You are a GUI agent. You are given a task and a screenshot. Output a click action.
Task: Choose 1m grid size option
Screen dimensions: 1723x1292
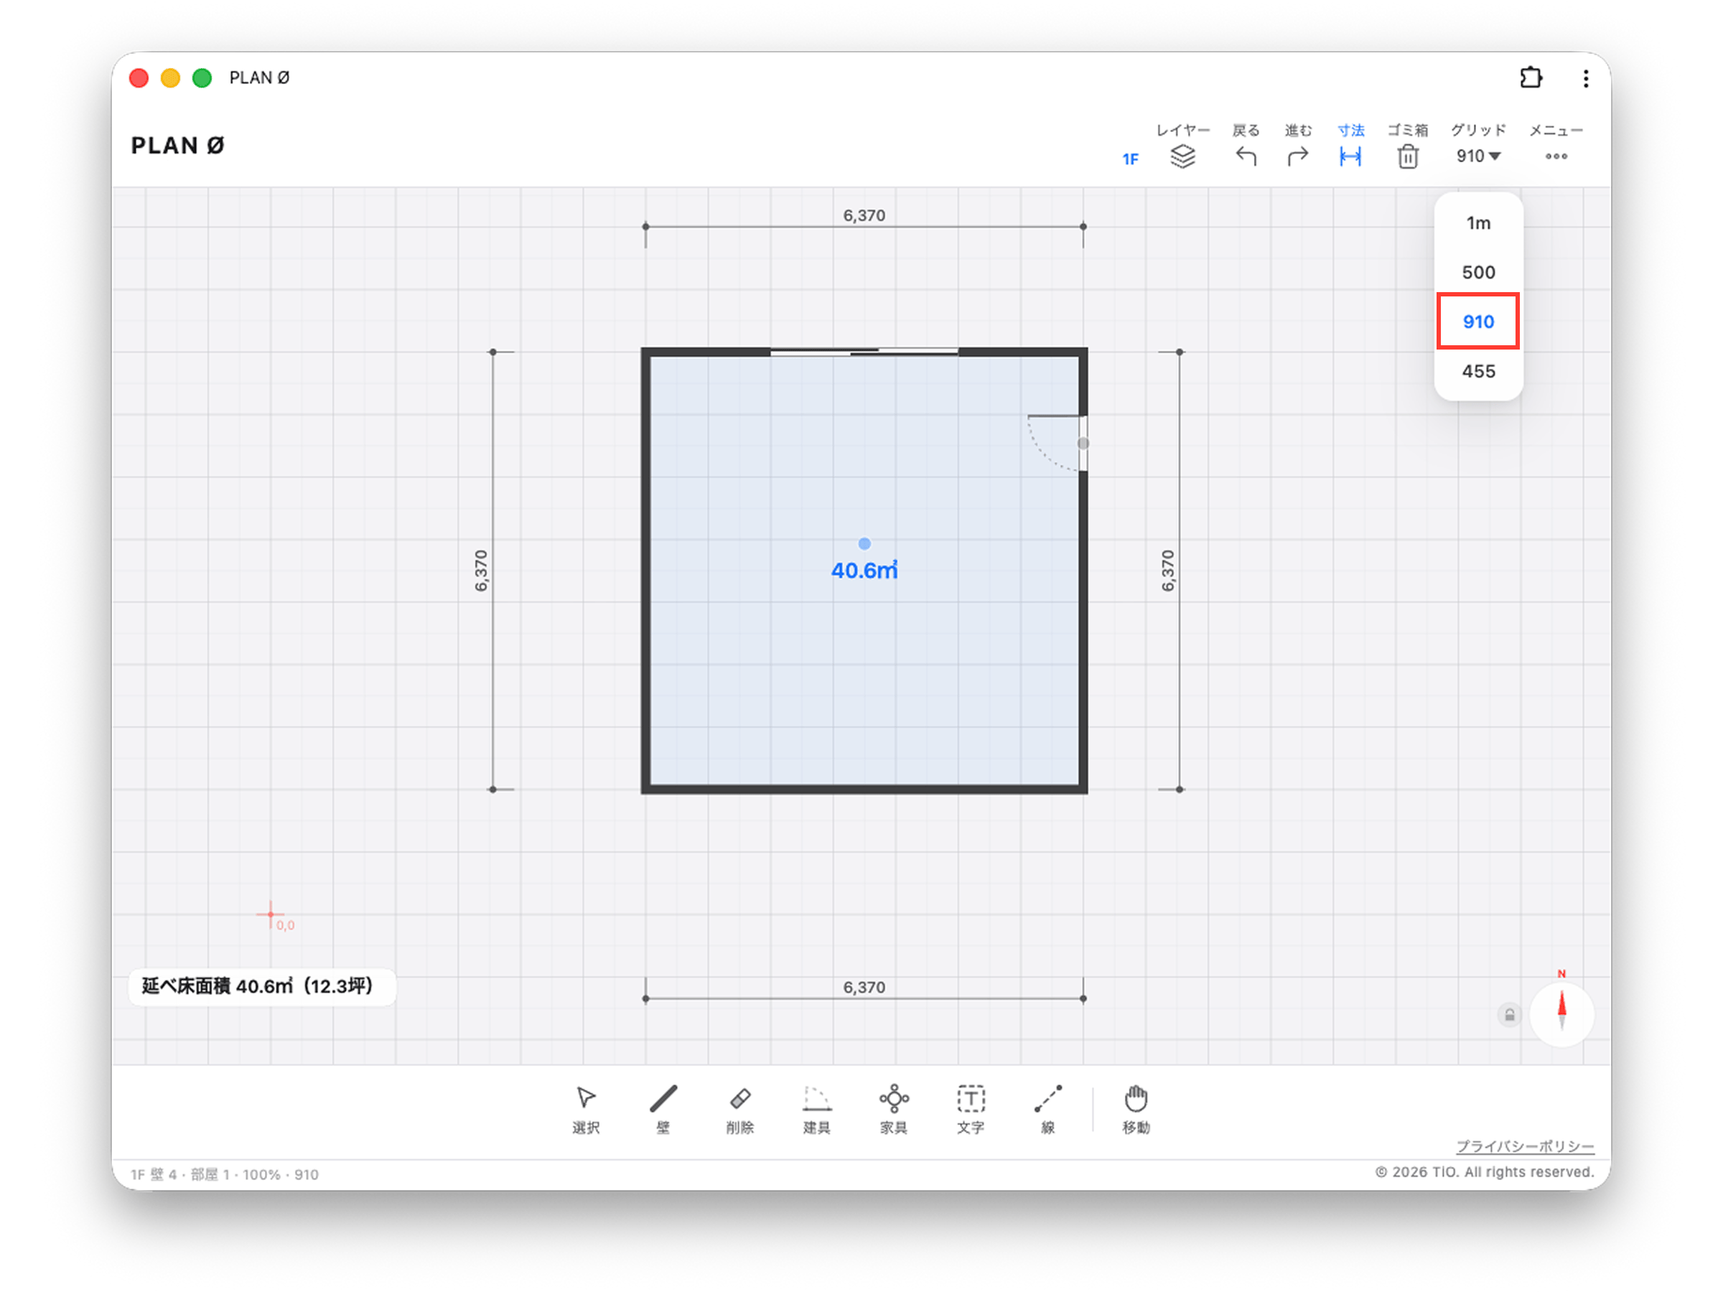(1477, 223)
